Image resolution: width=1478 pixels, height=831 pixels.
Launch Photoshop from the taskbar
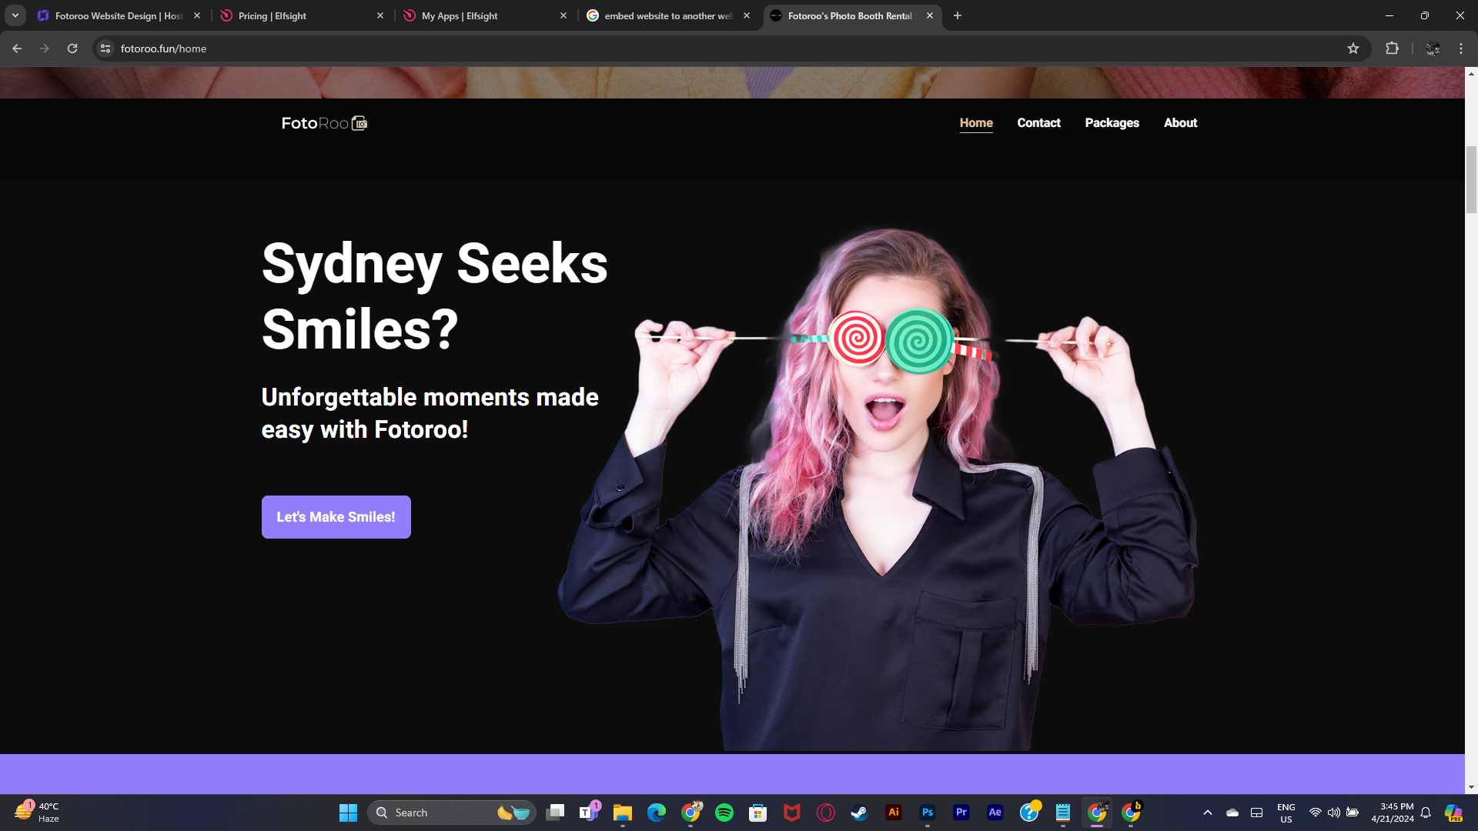click(927, 813)
